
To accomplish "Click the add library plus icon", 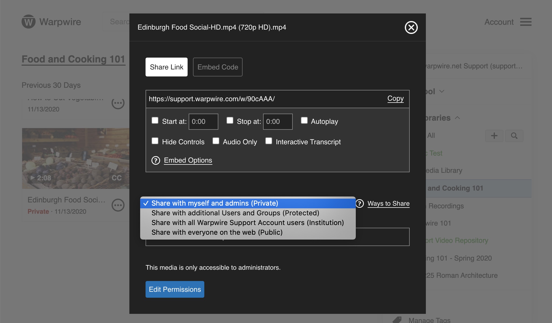I will tap(494, 135).
